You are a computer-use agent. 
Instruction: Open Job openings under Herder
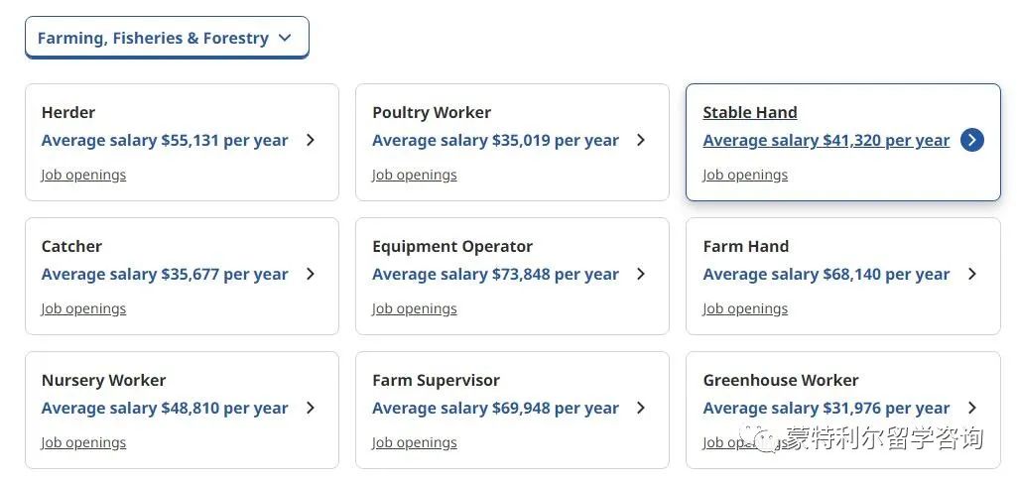point(83,175)
